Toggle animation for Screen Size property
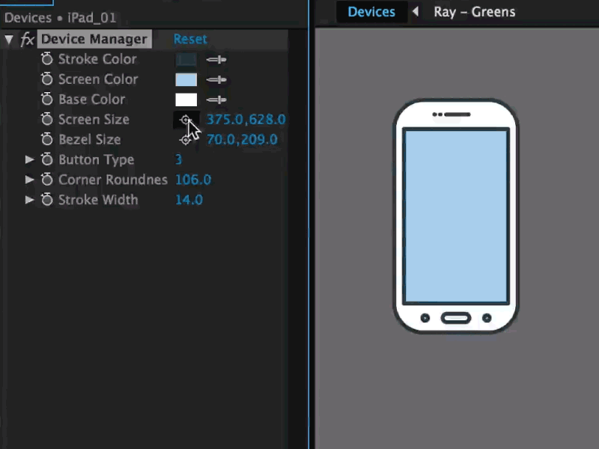The width and height of the screenshot is (599, 449). pyautogui.click(x=46, y=119)
